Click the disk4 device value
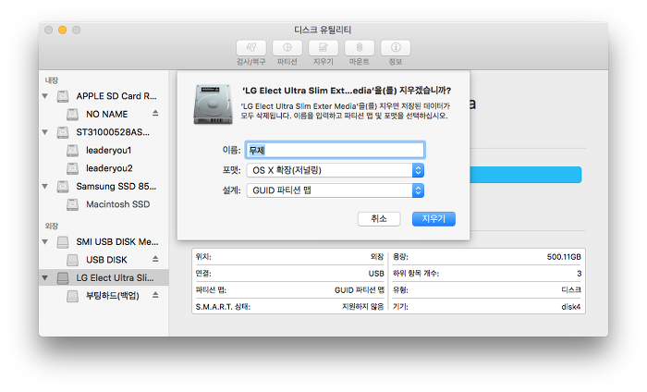Image resolution: width=647 pixels, height=392 pixels. (570, 307)
